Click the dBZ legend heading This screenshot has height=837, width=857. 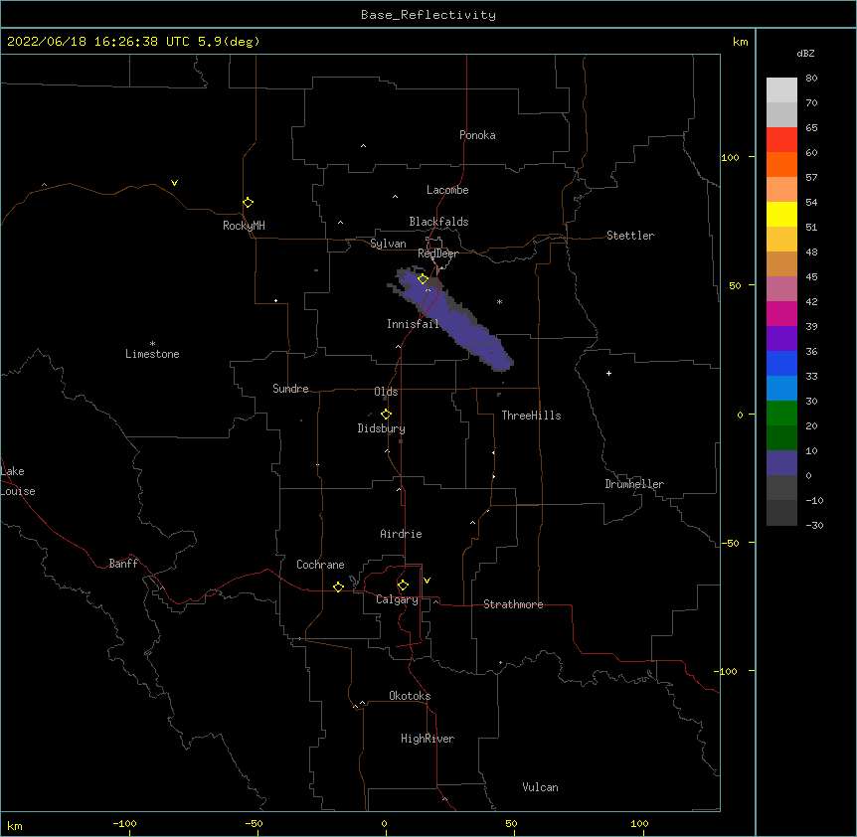(x=805, y=53)
